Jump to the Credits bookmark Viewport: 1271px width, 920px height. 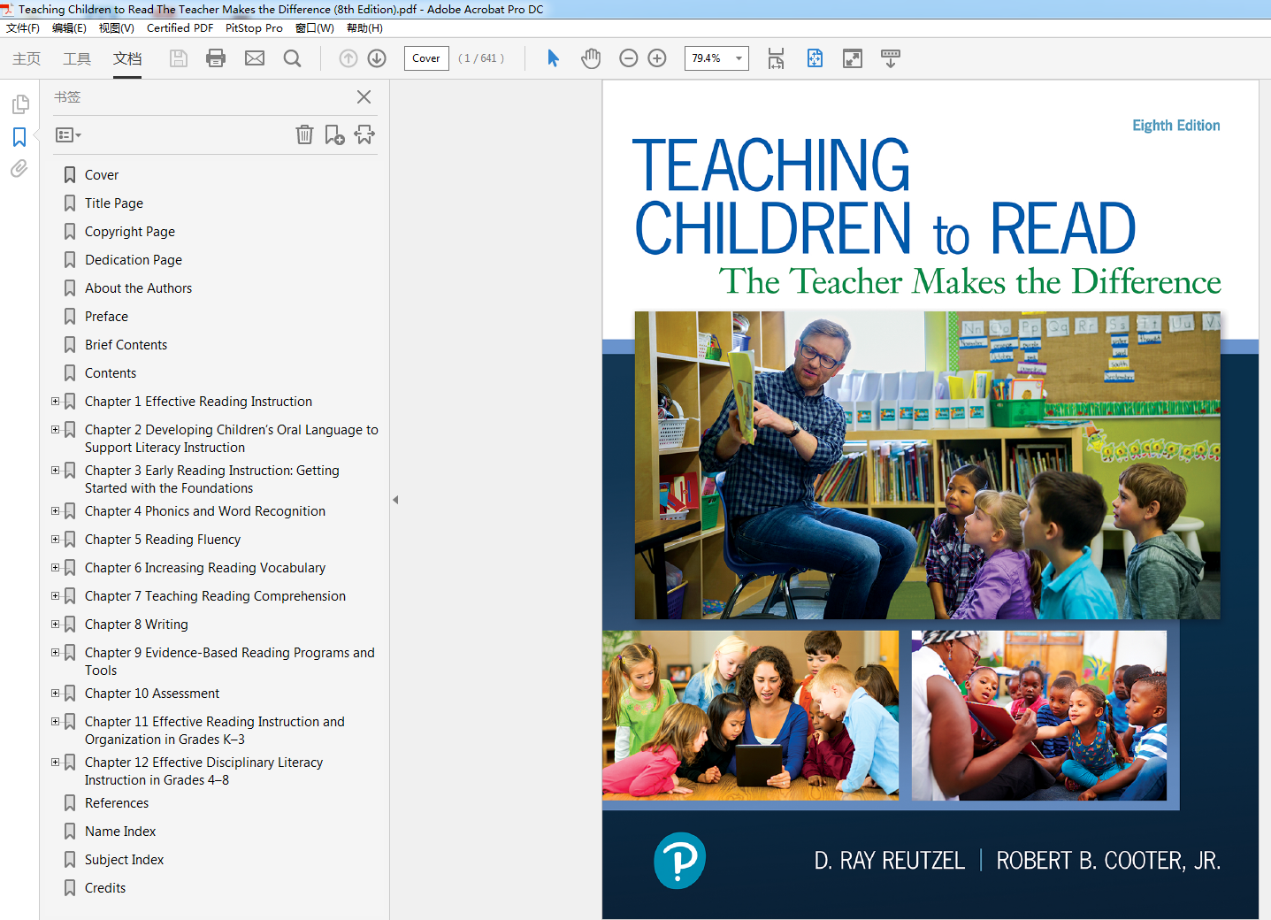[105, 888]
